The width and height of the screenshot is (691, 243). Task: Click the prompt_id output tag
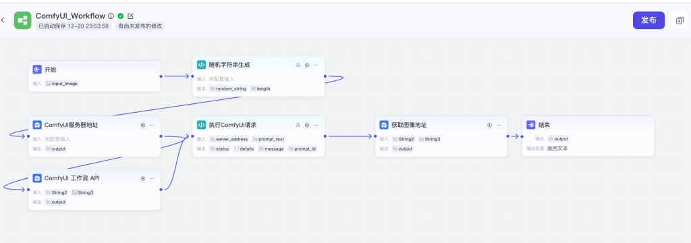(x=302, y=148)
